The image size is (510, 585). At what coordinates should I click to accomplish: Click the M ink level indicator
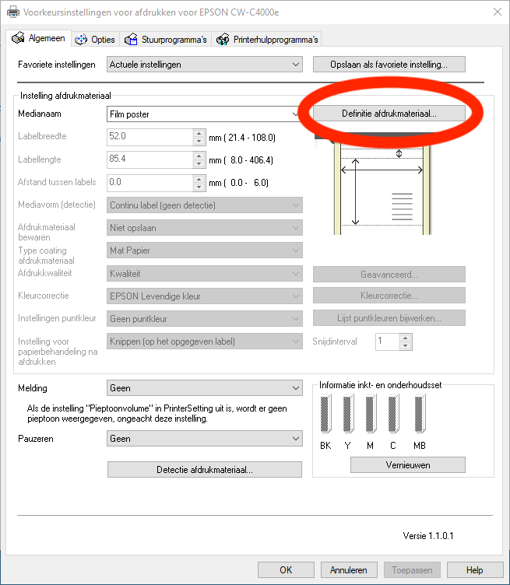pos(371,414)
